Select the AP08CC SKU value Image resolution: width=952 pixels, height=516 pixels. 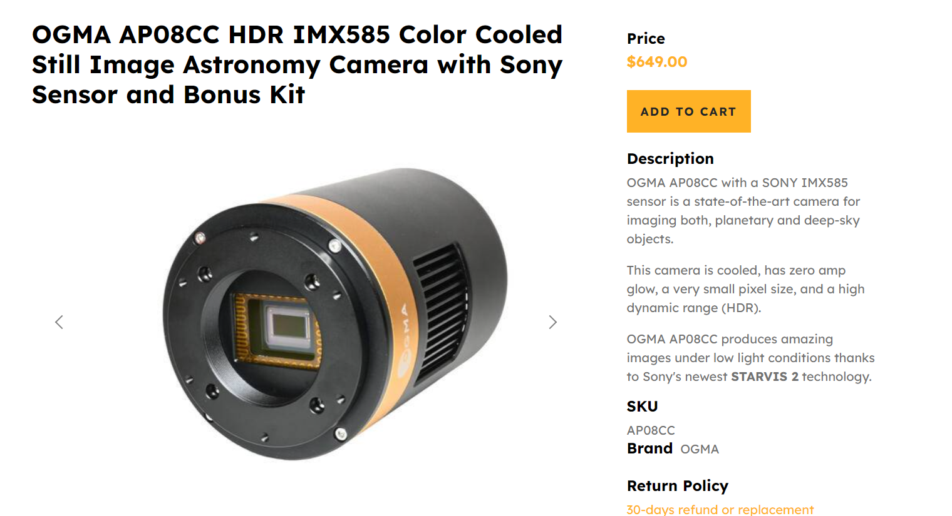(x=651, y=430)
